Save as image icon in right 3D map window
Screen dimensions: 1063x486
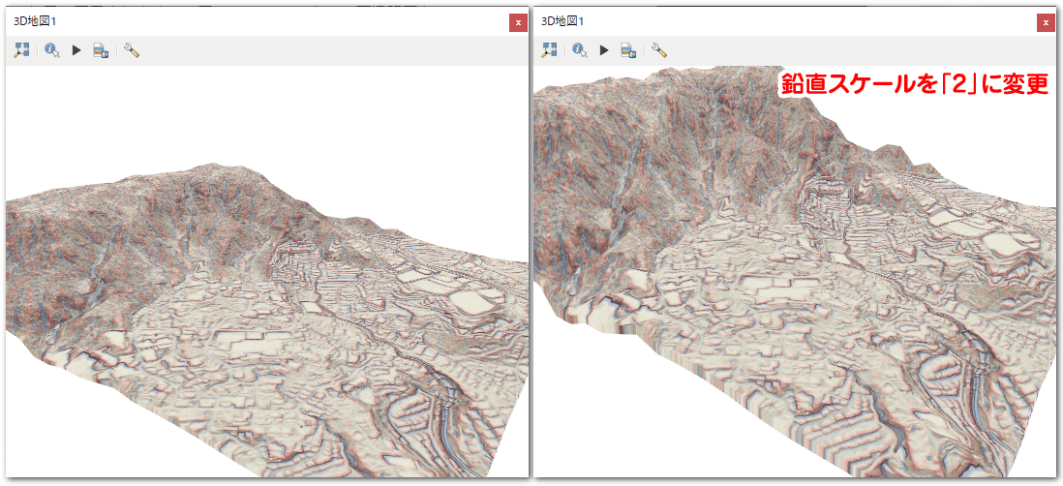click(627, 50)
